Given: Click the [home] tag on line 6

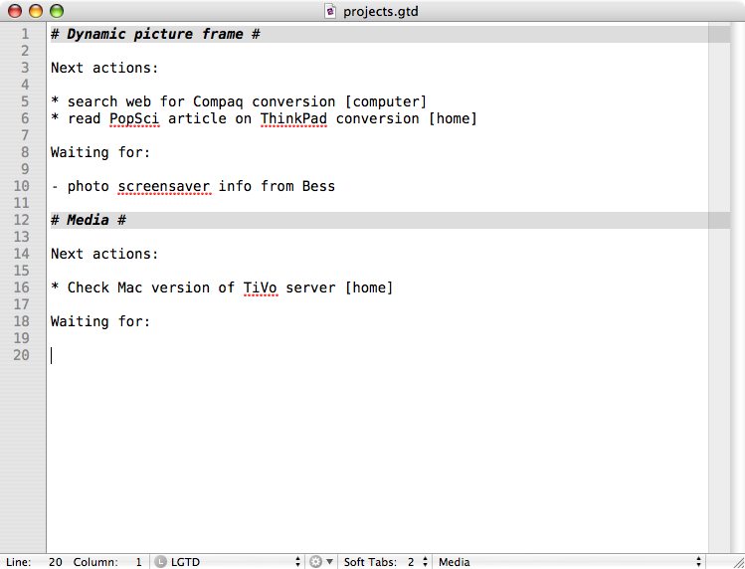Looking at the screenshot, I should click(x=453, y=118).
